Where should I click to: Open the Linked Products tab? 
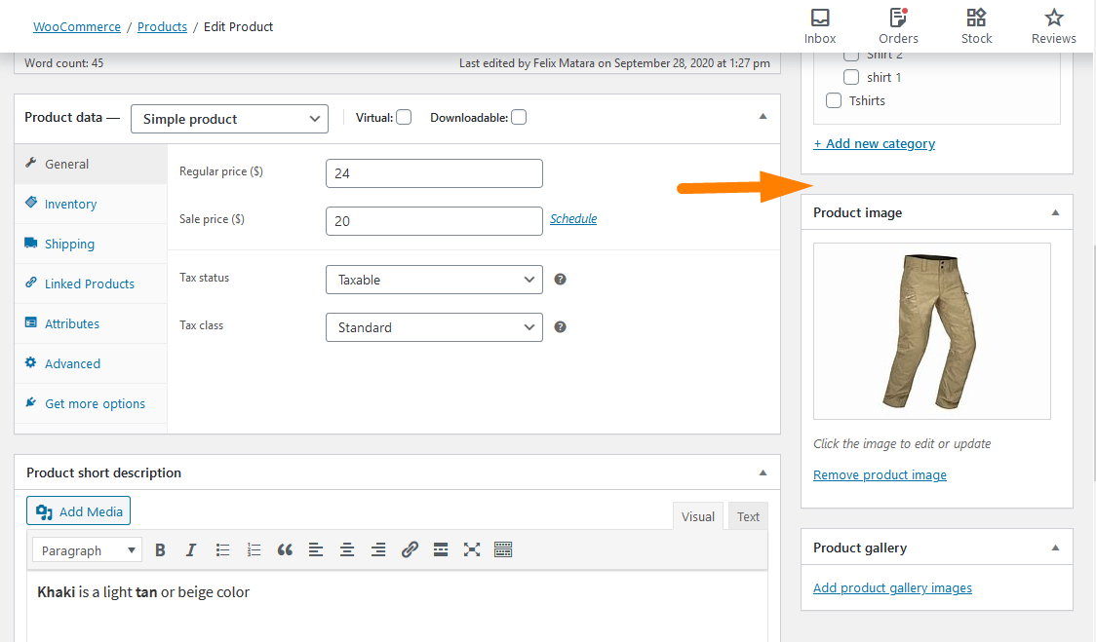pyautogui.click(x=91, y=283)
